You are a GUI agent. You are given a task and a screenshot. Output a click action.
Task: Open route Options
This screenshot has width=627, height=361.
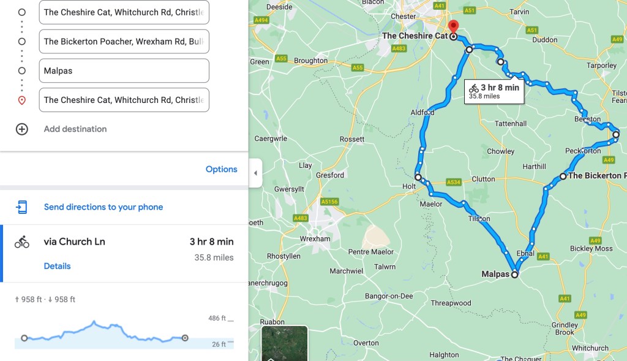(x=221, y=169)
